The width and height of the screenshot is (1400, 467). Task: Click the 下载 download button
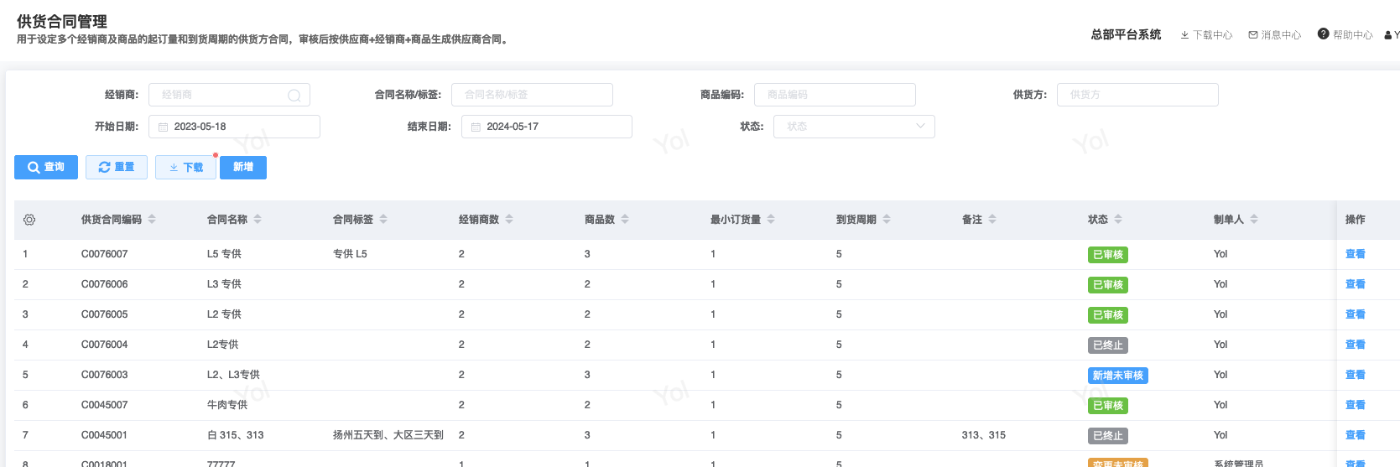185,168
